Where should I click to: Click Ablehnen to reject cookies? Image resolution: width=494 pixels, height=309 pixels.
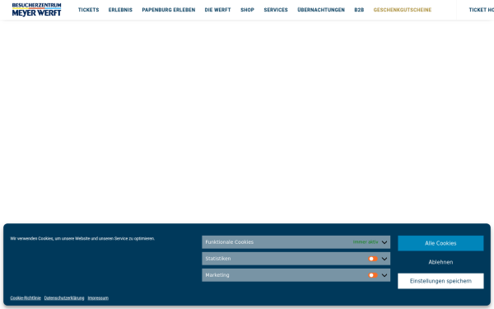(440, 262)
